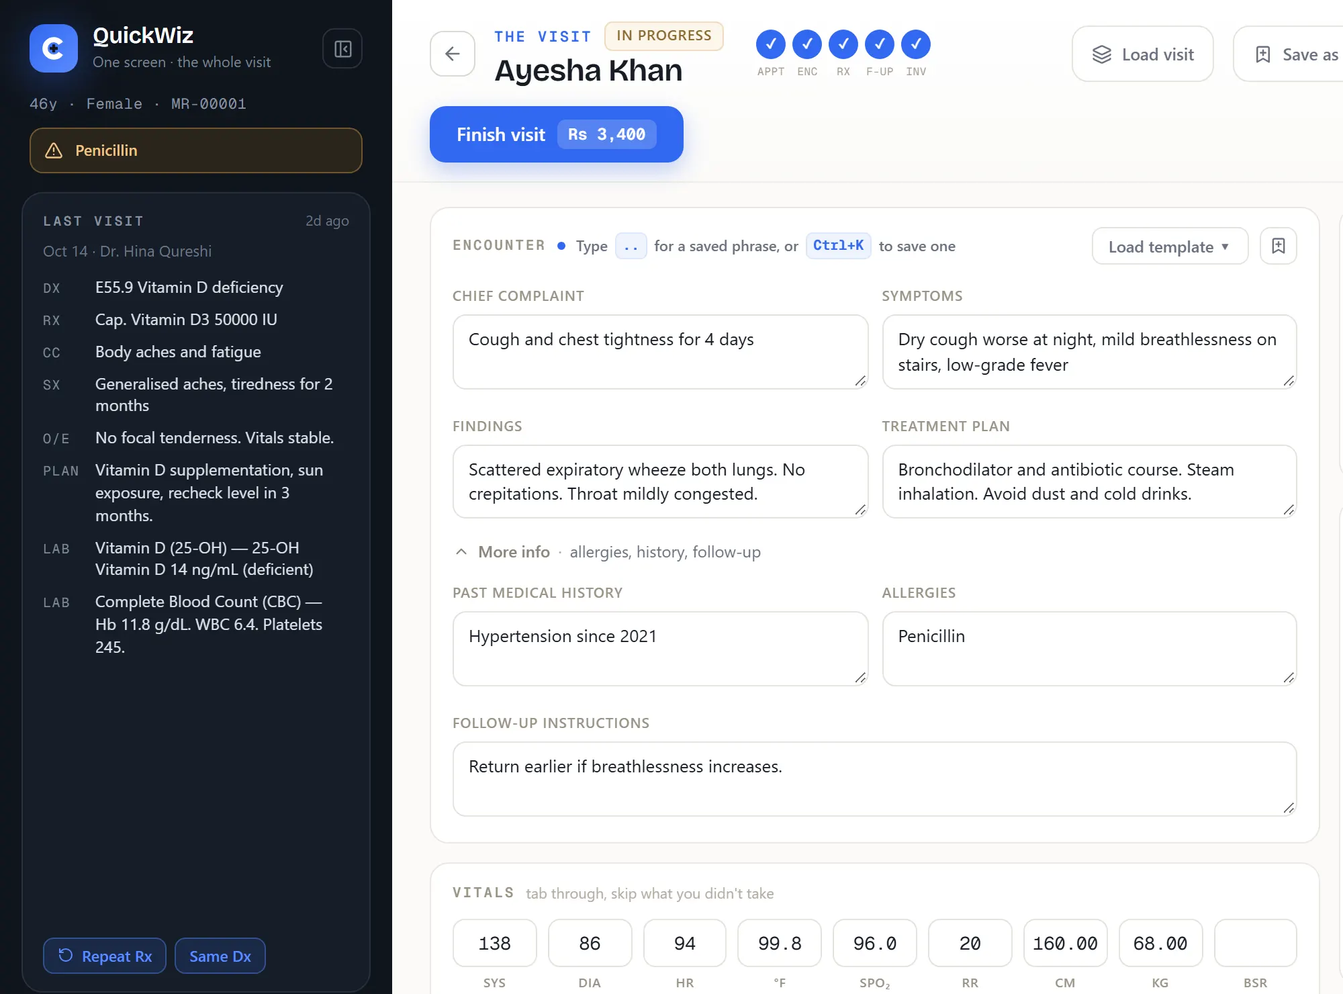Click the INV step checkmark

coord(916,44)
